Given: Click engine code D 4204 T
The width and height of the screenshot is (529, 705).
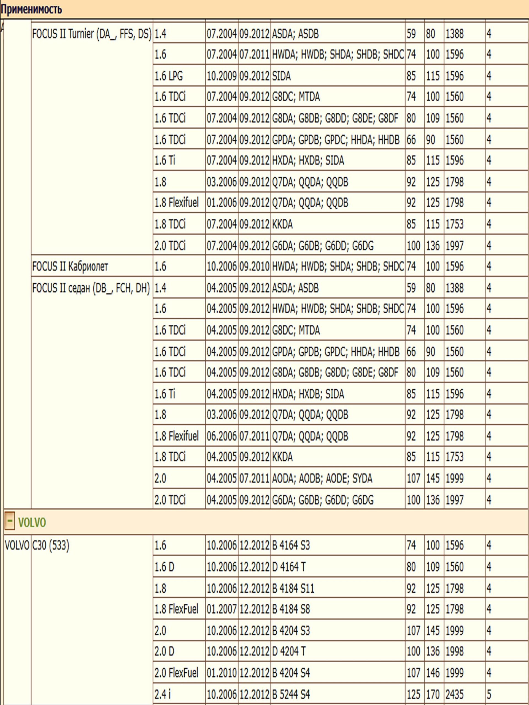Looking at the screenshot, I should tap(288, 651).
